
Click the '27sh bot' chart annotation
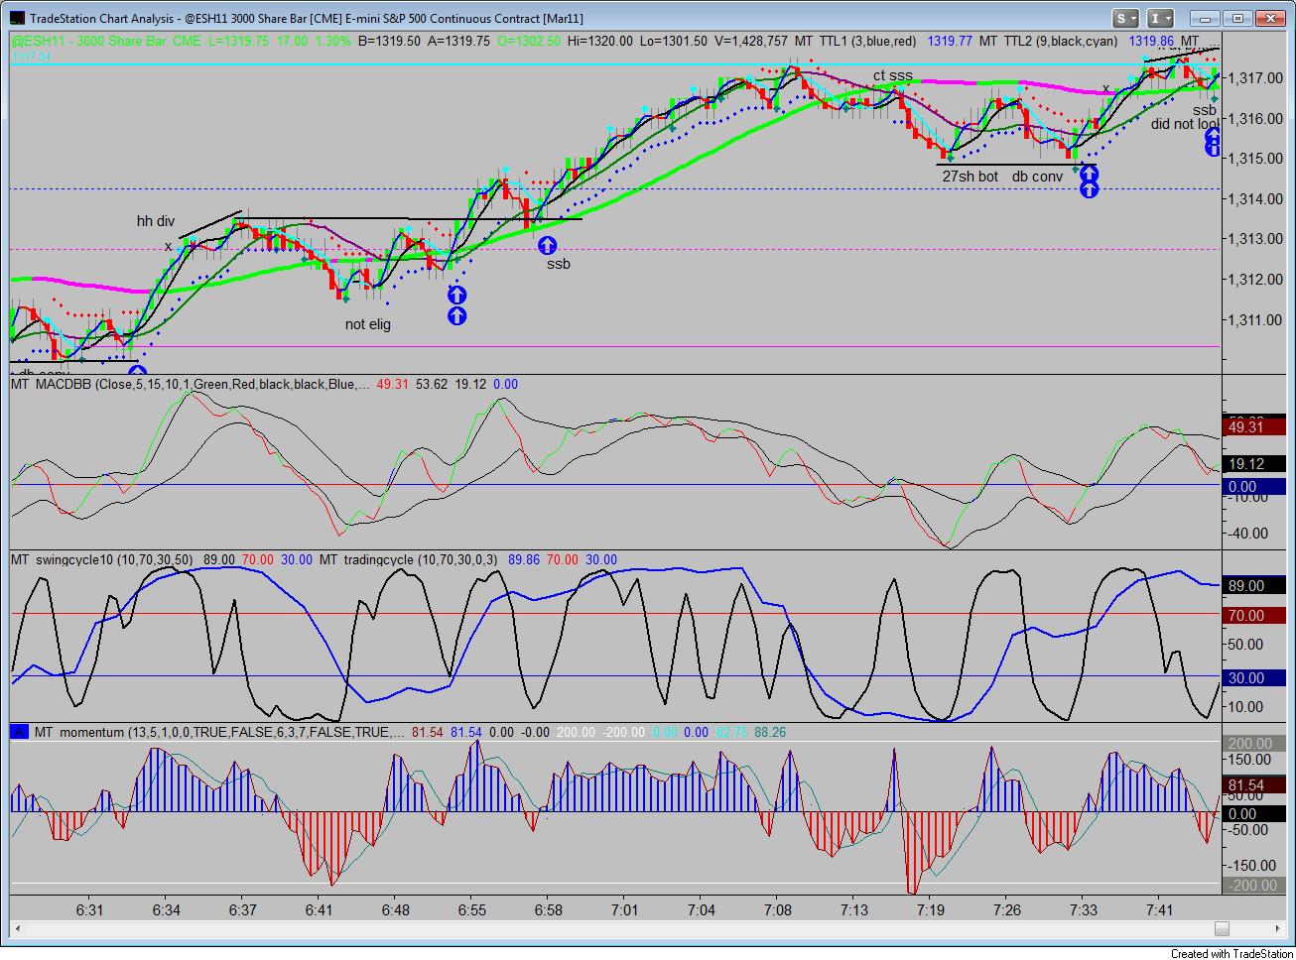970,177
